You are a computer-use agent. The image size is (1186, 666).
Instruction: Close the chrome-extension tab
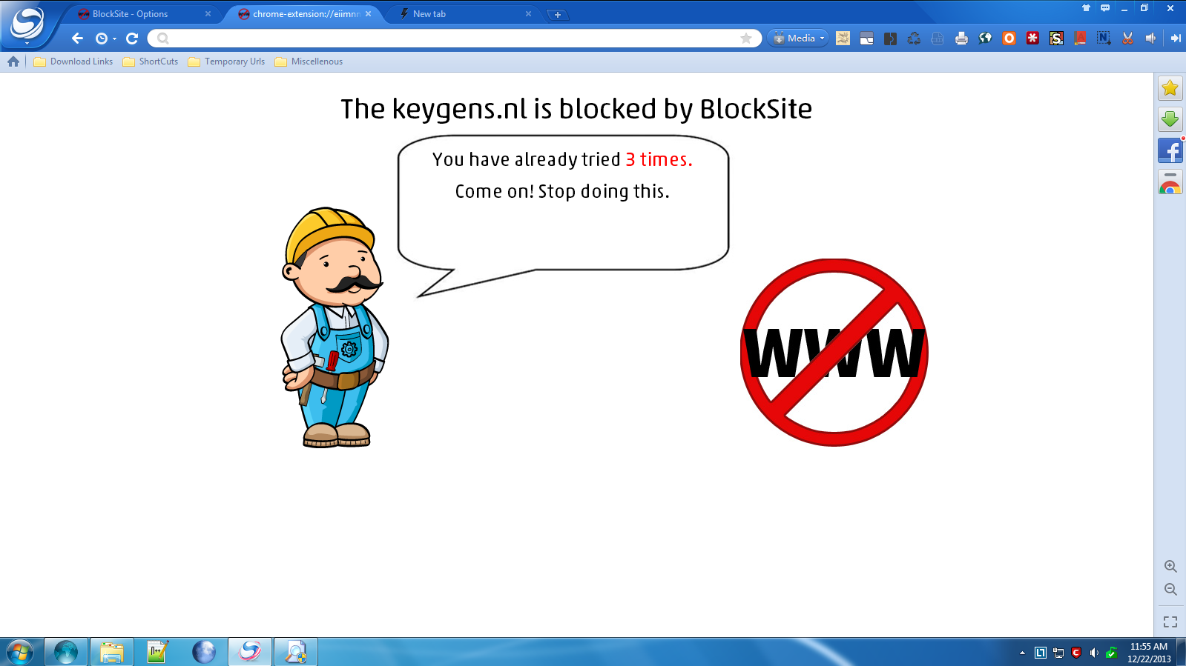click(368, 13)
